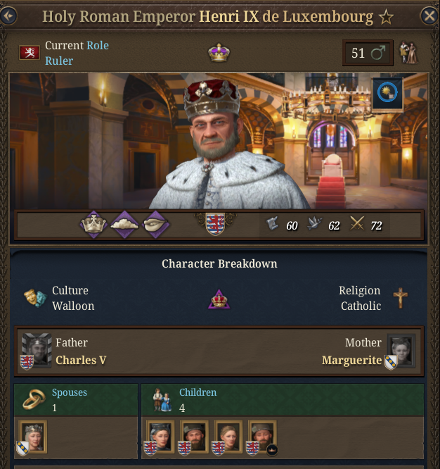
Task: Click the blue location icon on the portrait
Action: (x=387, y=94)
